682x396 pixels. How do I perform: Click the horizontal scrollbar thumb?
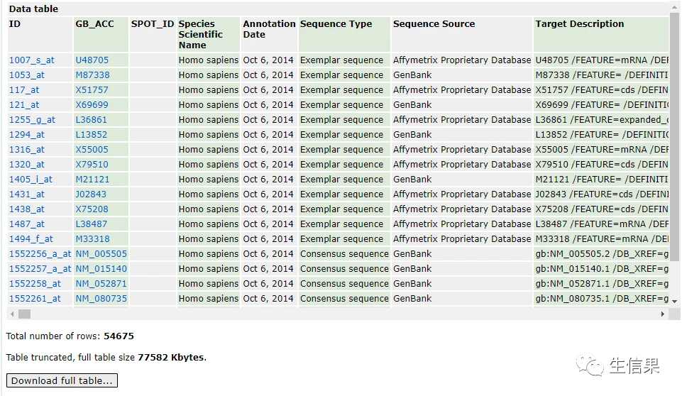pos(24,314)
